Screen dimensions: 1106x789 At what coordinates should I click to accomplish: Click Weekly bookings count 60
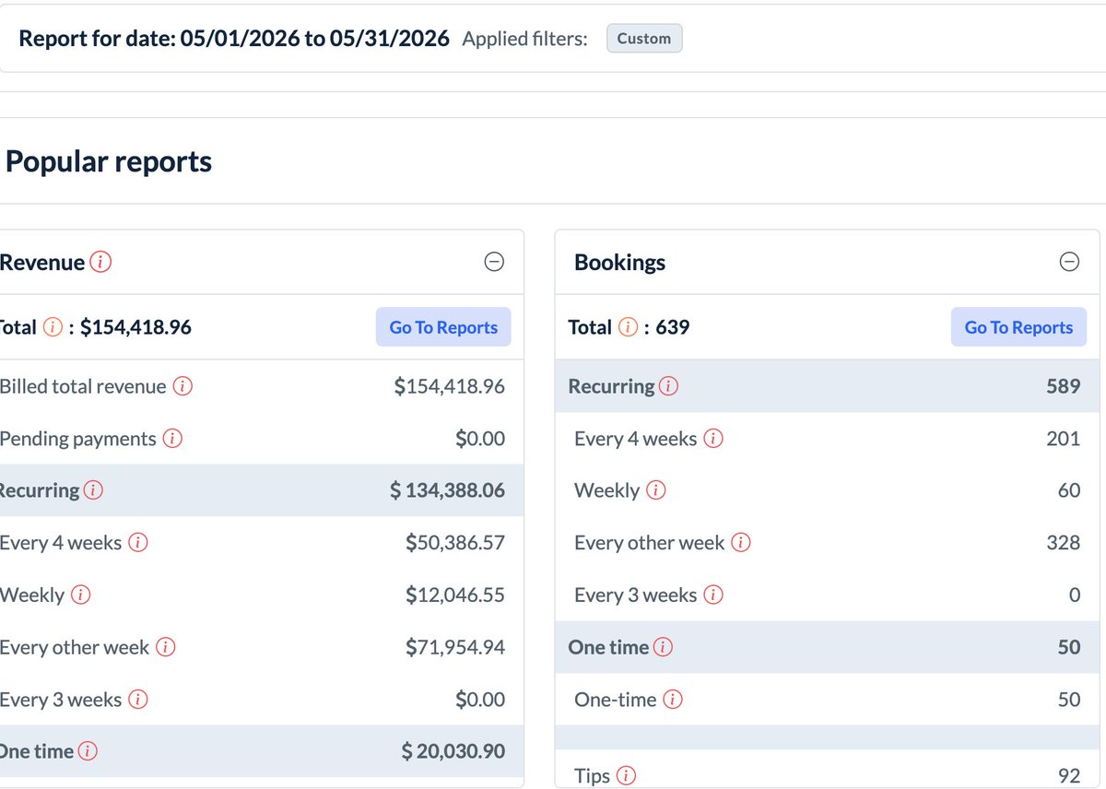pos(1069,490)
